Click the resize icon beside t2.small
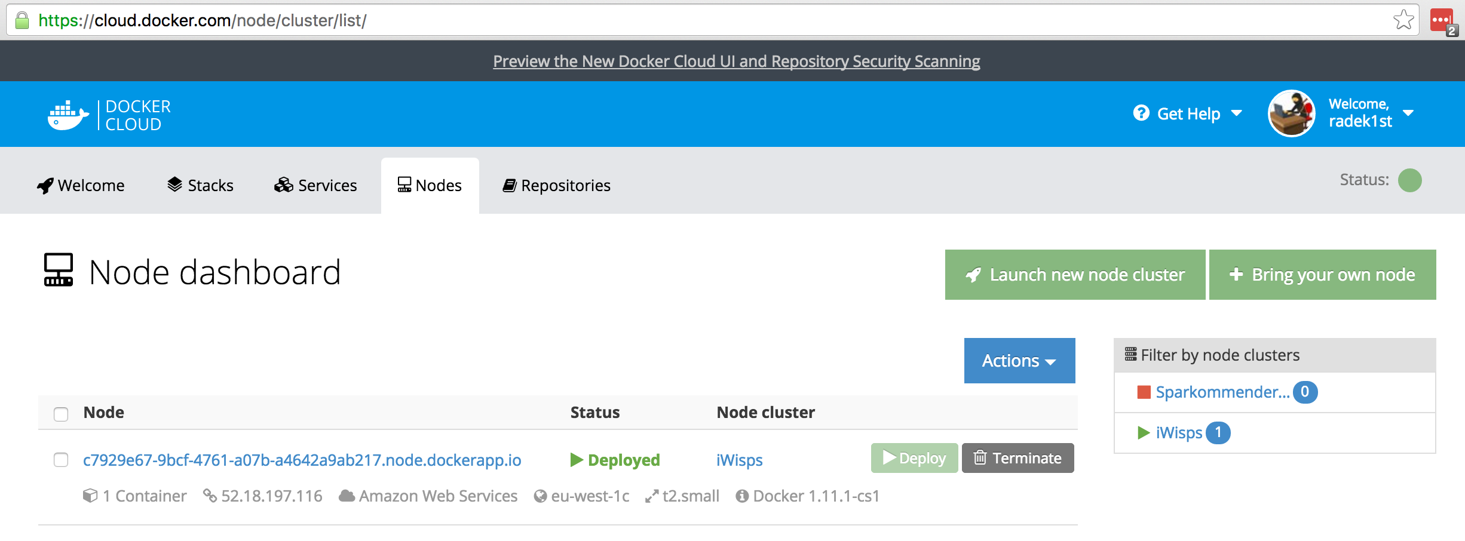 click(x=652, y=496)
